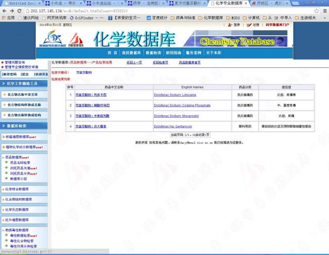Click the 修改密码 link
329x255 pixels.
coord(9,74)
